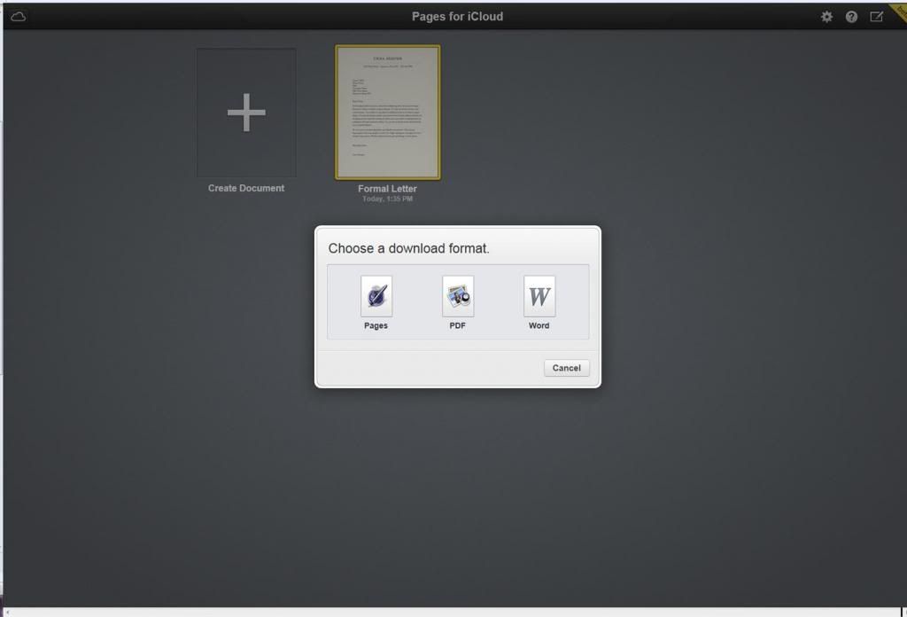Click the 'PDF' text label in dialog
The height and width of the screenshot is (617, 907).
[x=457, y=325]
